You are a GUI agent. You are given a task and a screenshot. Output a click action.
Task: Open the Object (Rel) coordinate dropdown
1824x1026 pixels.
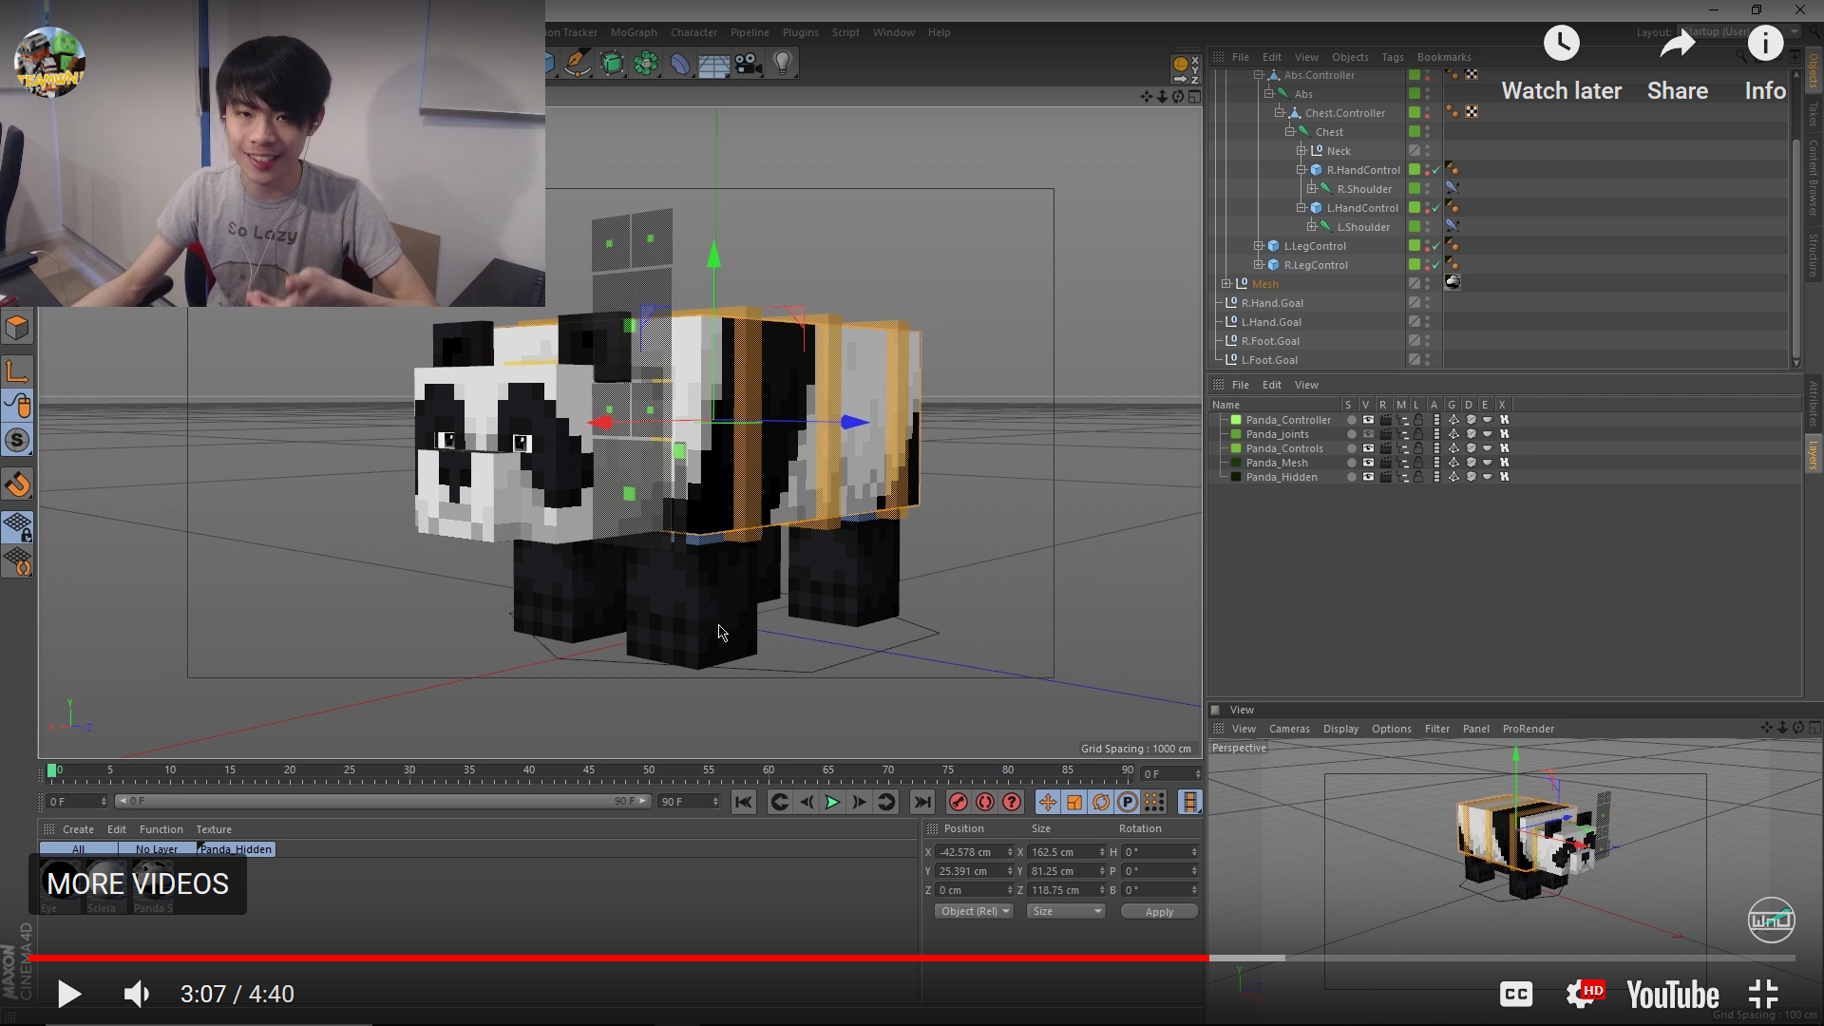point(974,911)
